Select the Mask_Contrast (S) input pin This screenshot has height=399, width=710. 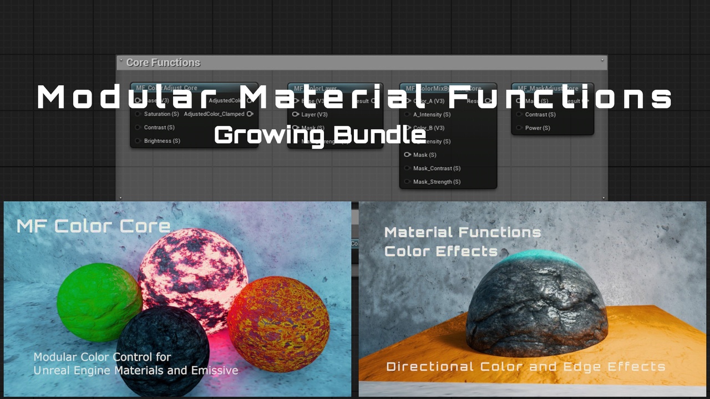tap(408, 168)
